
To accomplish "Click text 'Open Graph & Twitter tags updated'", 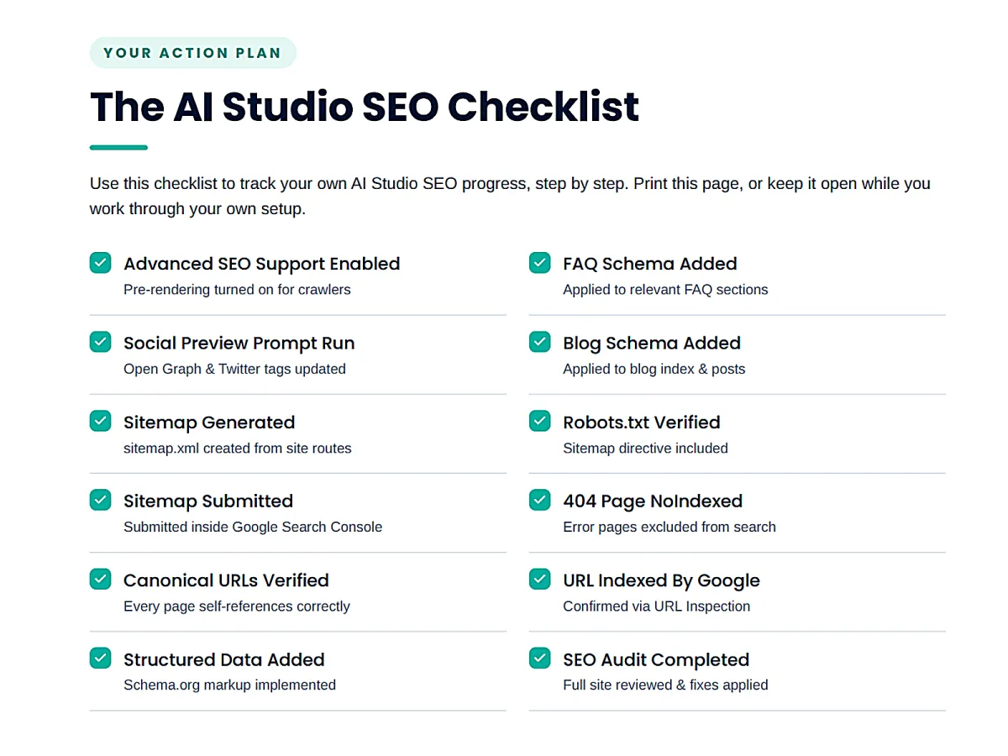I will [234, 369].
